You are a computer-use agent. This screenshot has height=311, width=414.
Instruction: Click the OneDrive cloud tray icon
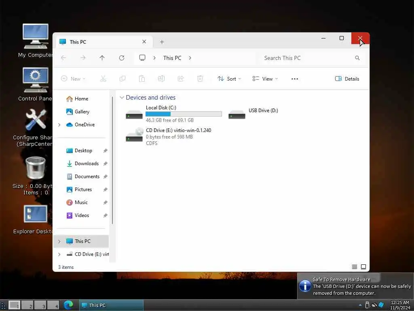click(x=374, y=305)
